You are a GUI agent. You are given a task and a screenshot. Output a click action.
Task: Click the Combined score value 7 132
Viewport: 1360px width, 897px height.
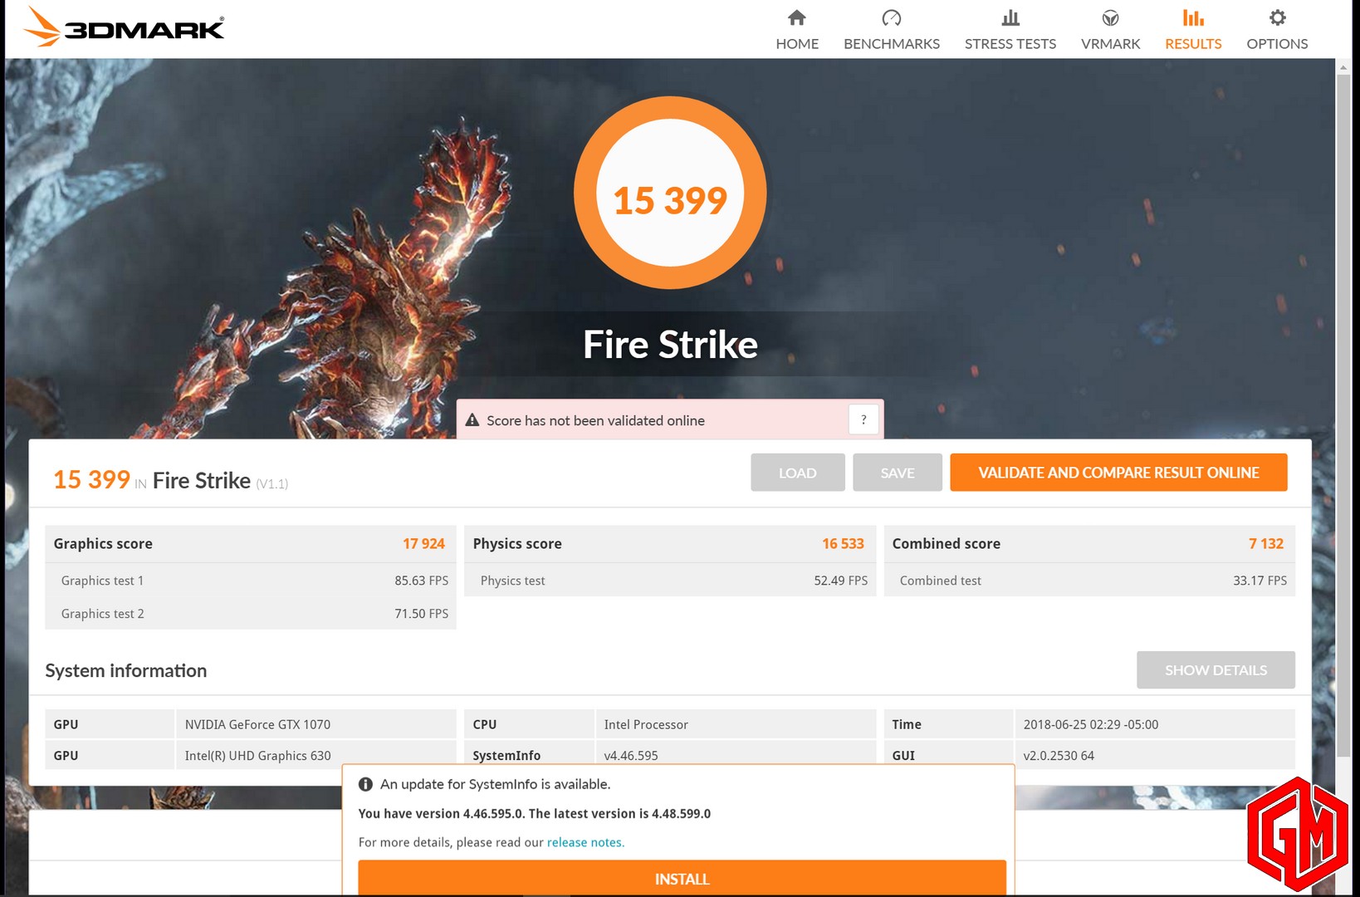click(1266, 544)
